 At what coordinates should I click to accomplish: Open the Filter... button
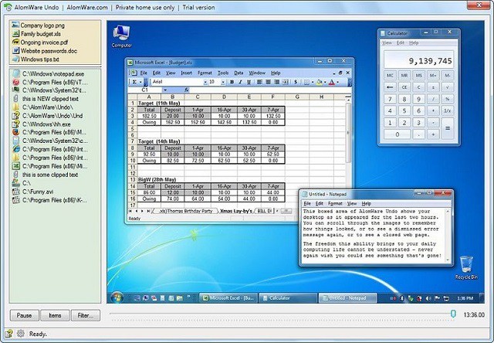[86, 315]
